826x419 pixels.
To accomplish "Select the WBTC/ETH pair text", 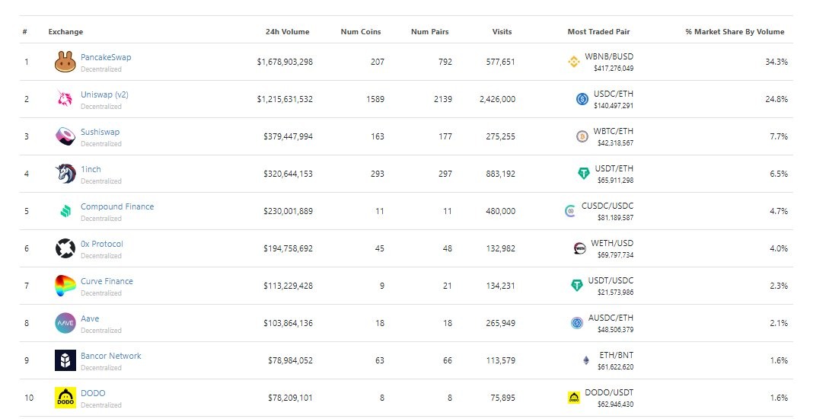I will click(614, 131).
